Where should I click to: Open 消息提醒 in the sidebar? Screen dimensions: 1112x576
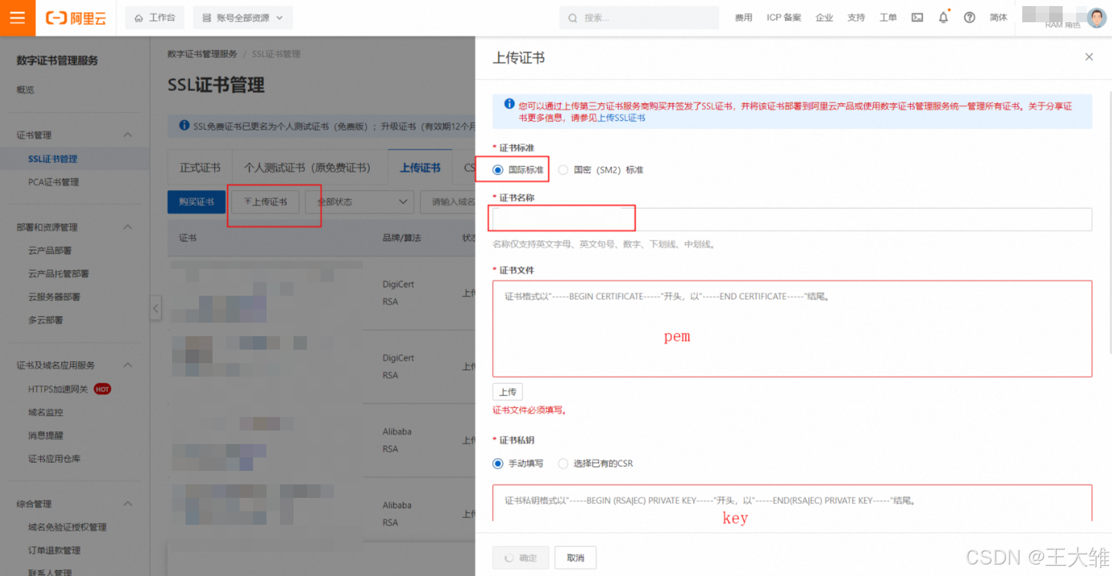pos(45,435)
